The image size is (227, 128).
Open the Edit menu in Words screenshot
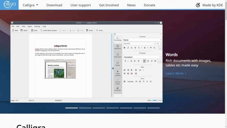[x=18, y=26]
